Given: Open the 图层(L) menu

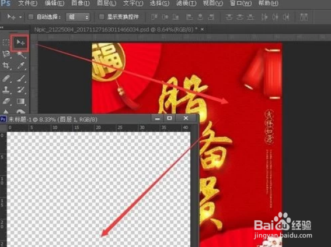Looking at the screenshot, I should 107,3.
